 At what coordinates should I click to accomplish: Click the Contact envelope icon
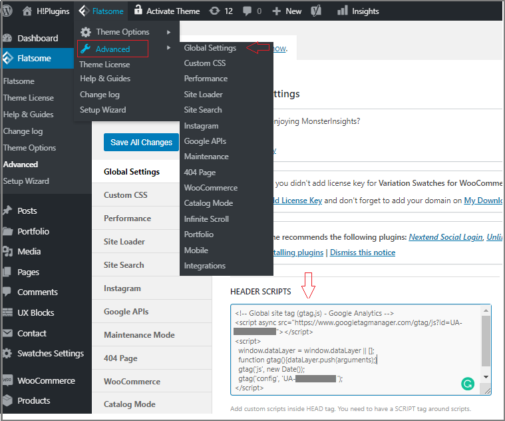click(7, 333)
